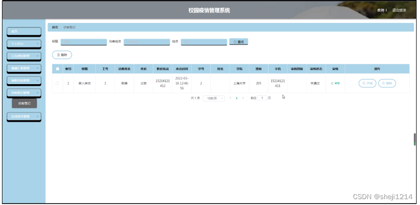Click the 2022-03-16 visit time cell
This screenshot has width=420, height=205.
point(182,83)
